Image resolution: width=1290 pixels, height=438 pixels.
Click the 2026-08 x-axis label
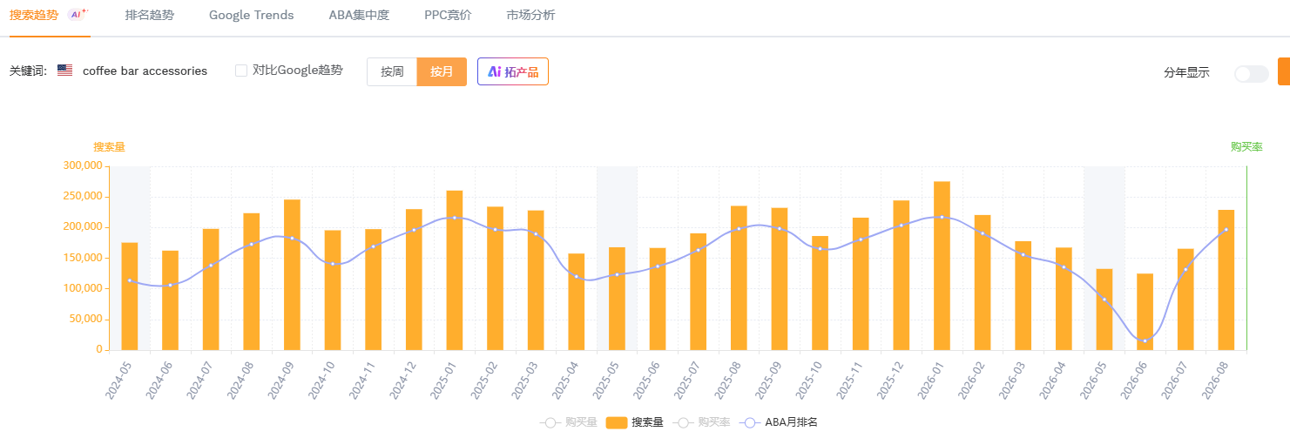pyautogui.click(x=1214, y=380)
